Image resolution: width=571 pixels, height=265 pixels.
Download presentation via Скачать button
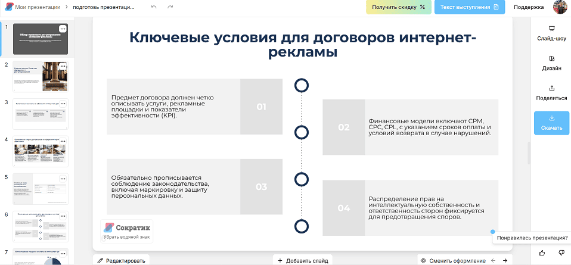[551, 123]
